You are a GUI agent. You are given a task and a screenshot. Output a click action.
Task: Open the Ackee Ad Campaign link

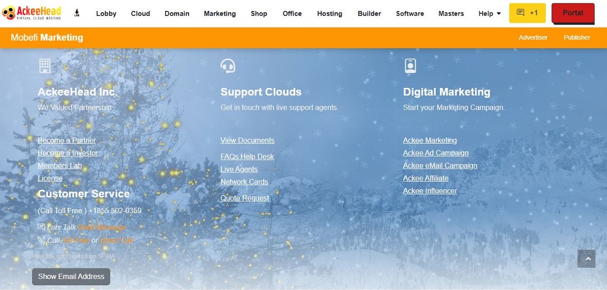pos(435,153)
